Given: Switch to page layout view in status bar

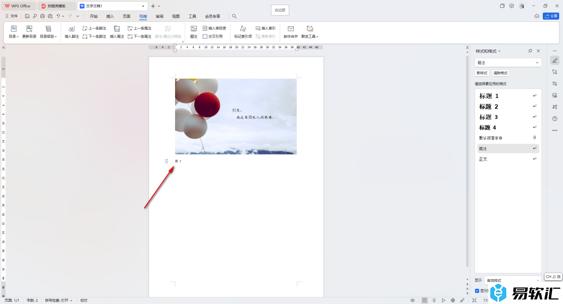Looking at the screenshot, I should [x=424, y=300].
